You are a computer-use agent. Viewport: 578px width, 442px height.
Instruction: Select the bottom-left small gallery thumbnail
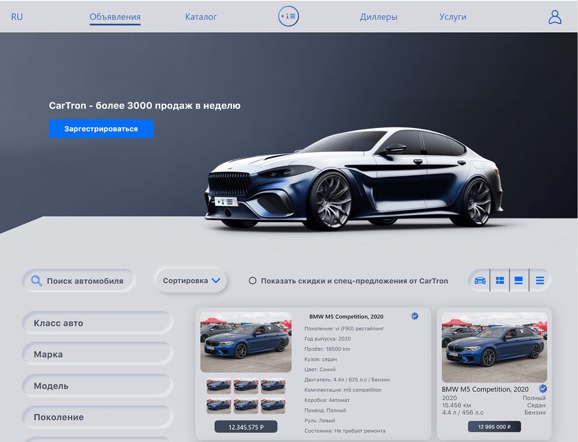pos(219,406)
